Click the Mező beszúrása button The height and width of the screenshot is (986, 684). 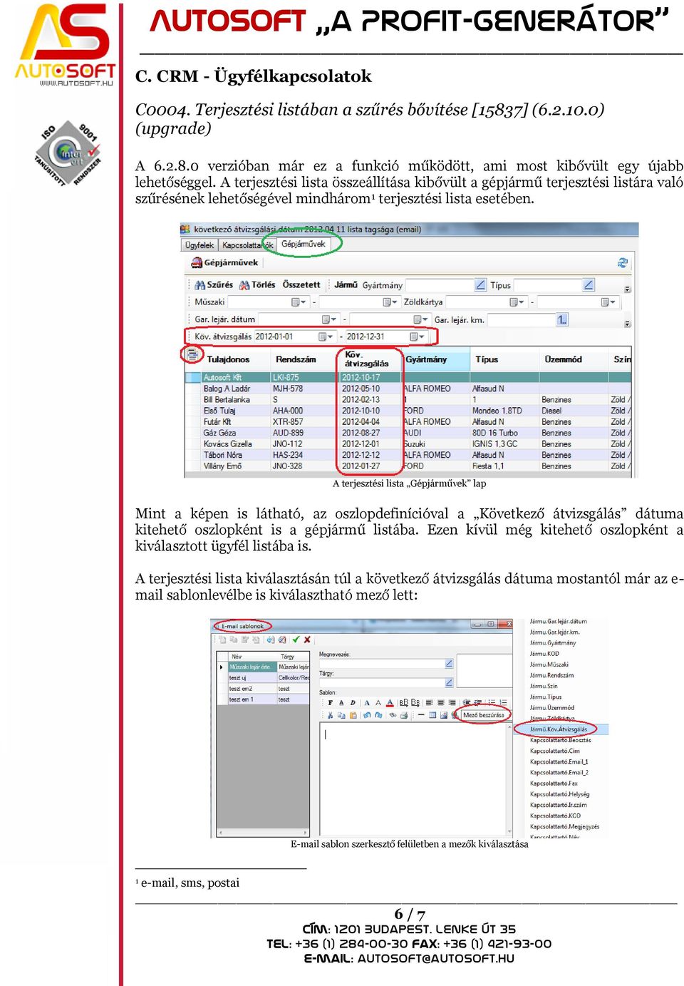[x=484, y=715]
